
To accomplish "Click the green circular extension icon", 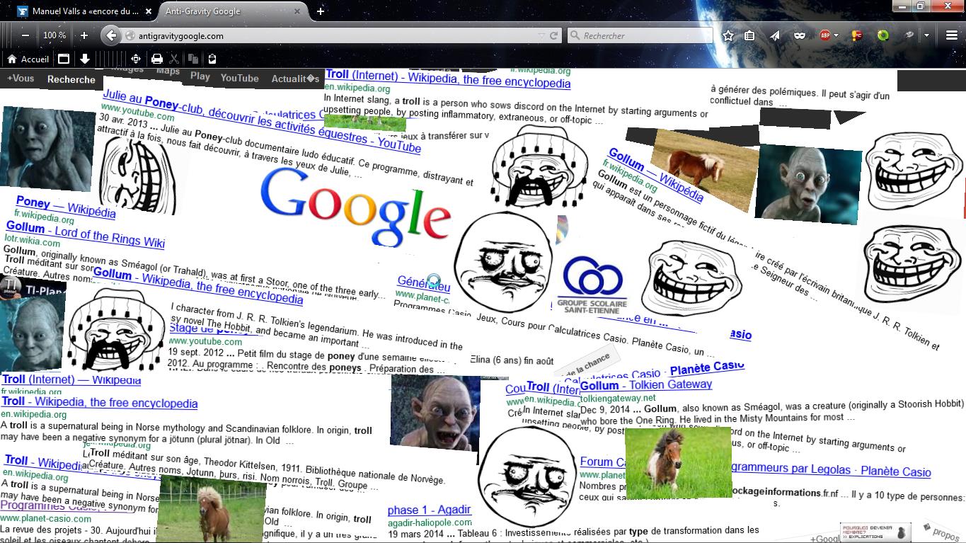I will click(883, 35).
